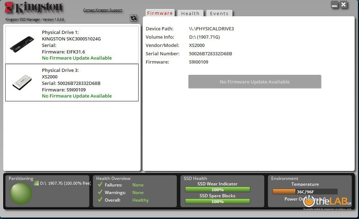This screenshot has height=219, width=359.
Task: Click the Overall green checkmark icon
Action: pyautogui.click(x=100, y=199)
